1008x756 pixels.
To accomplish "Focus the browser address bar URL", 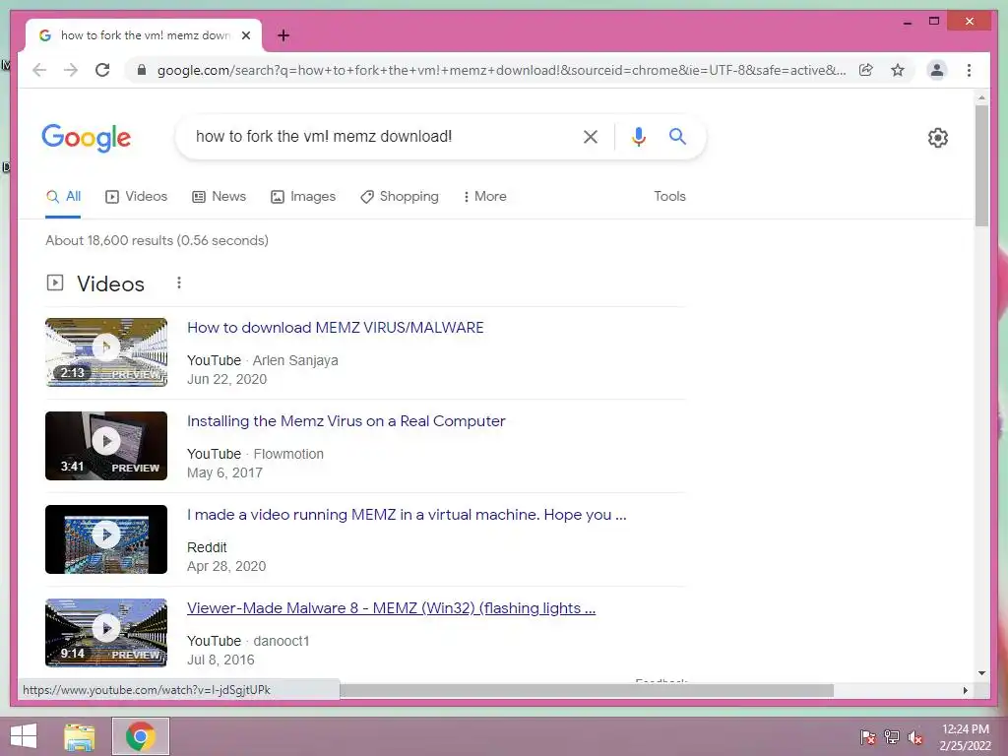I will point(501,70).
